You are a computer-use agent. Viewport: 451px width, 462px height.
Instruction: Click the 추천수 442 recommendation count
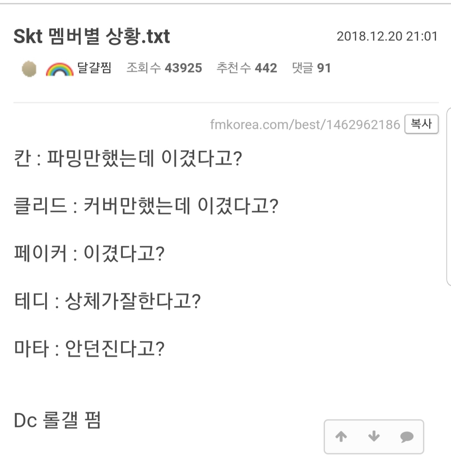point(246,68)
